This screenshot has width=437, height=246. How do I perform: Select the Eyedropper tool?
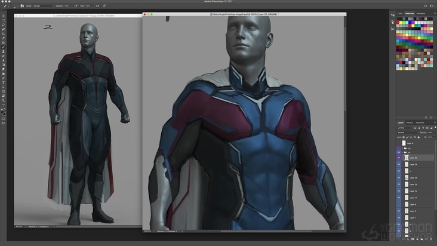tap(4, 38)
